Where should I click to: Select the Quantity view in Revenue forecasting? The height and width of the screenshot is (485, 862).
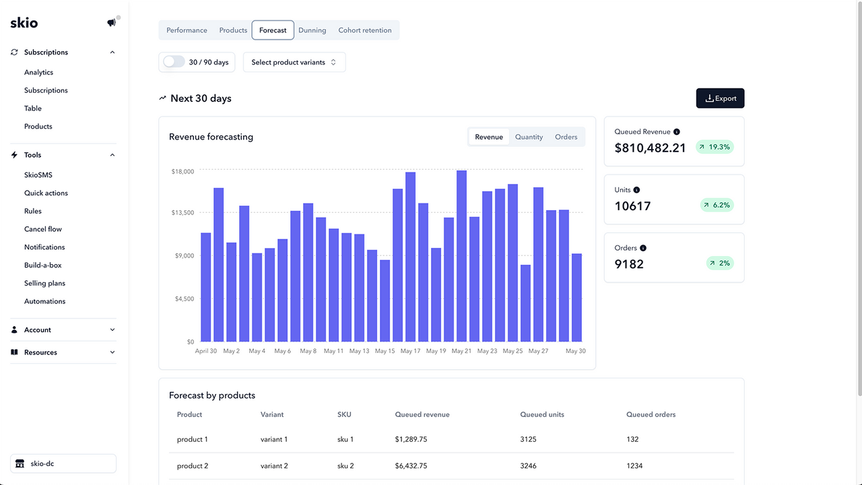point(529,136)
